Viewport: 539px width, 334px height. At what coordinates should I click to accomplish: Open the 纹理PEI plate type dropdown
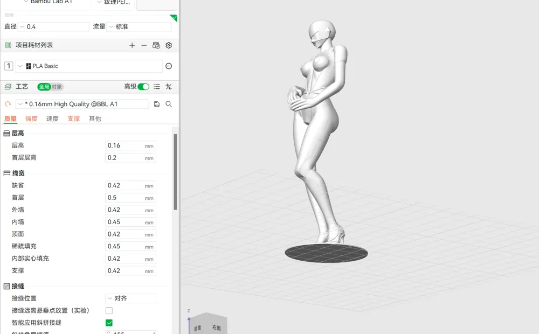(114, 3)
